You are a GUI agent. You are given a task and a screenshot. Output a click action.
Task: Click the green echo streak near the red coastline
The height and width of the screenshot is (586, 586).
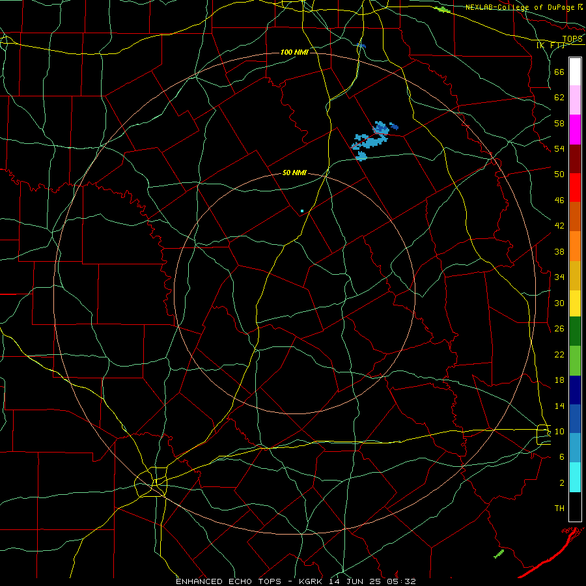pyautogui.click(x=499, y=554)
